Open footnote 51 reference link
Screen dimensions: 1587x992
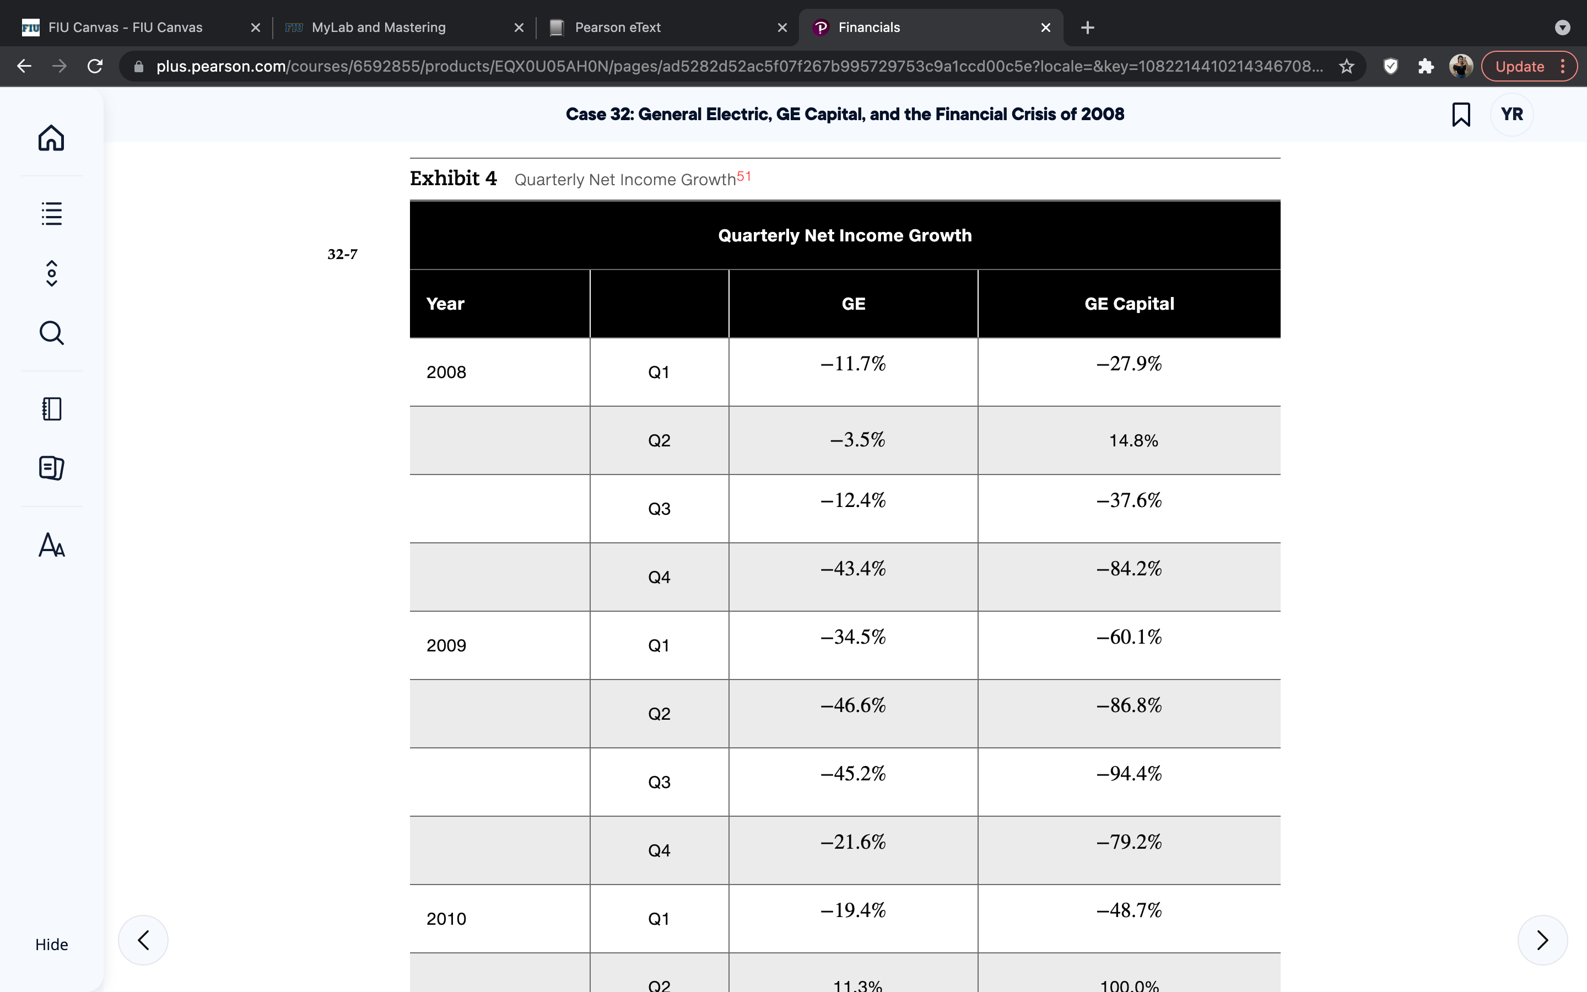pyautogui.click(x=744, y=176)
